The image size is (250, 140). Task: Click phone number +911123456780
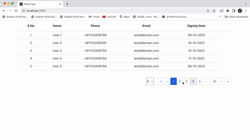click(x=95, y=35)
